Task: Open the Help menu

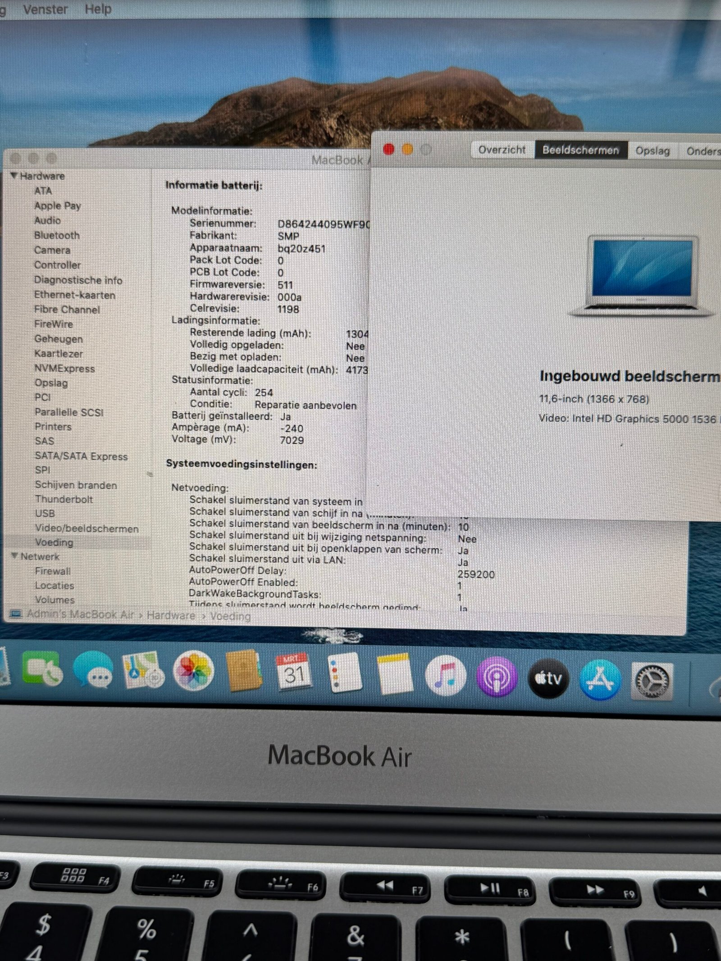Action: [x=98, y=9]
